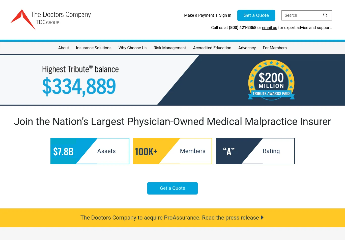Click the $200 Million Tribute Awards badge
The height and width of the screenshot is (240, 345).
coord(271,80)
